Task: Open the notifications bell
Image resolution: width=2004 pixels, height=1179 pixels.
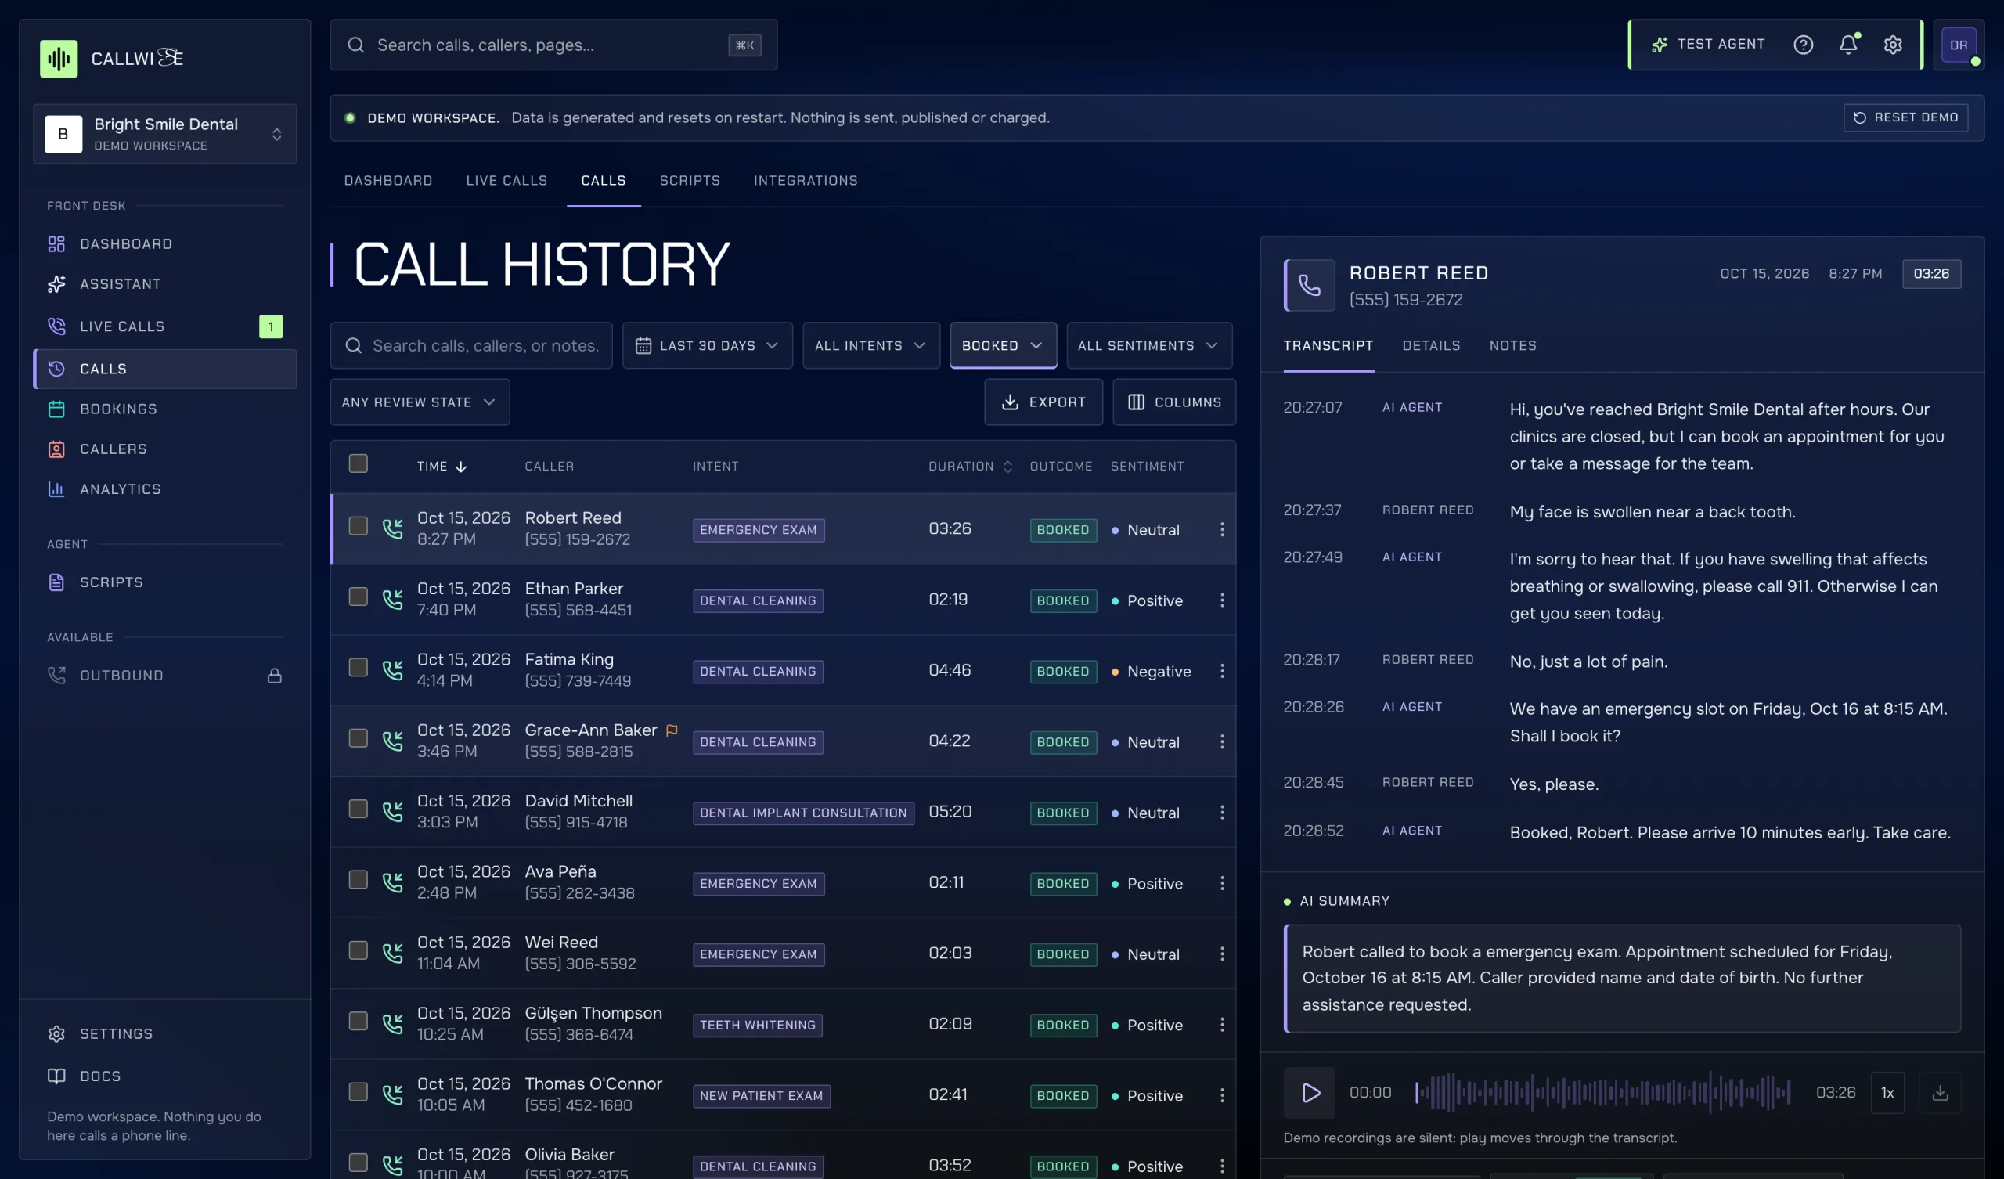Action: [x=1848, y=45]
